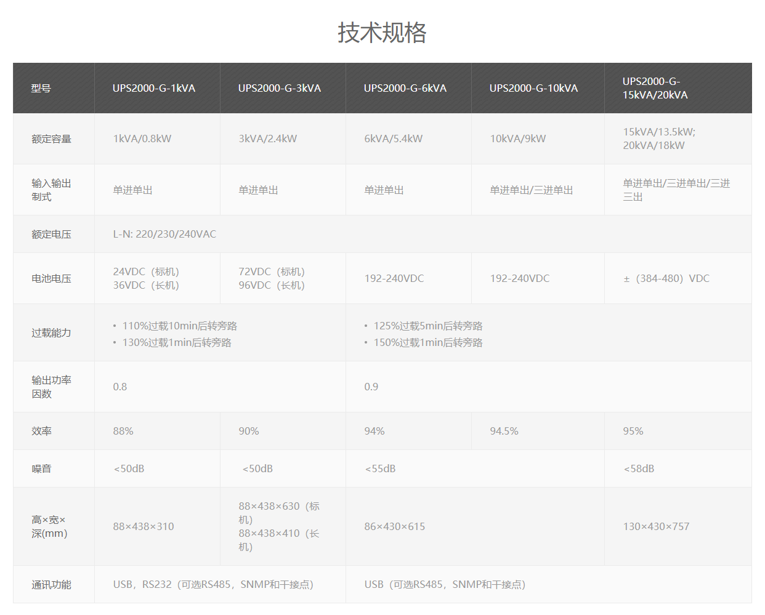Click 192-240VDC under the 6kVA column
Image resolution: width=765 pixels, height=615 pixels.
394,279
